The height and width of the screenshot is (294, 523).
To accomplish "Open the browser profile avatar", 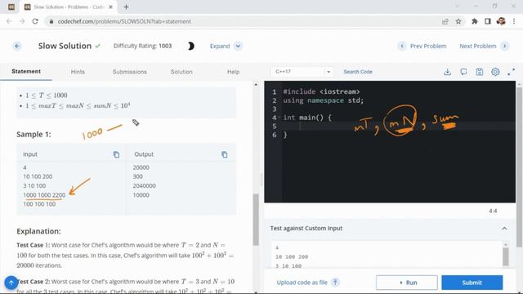I will point(501,21).
